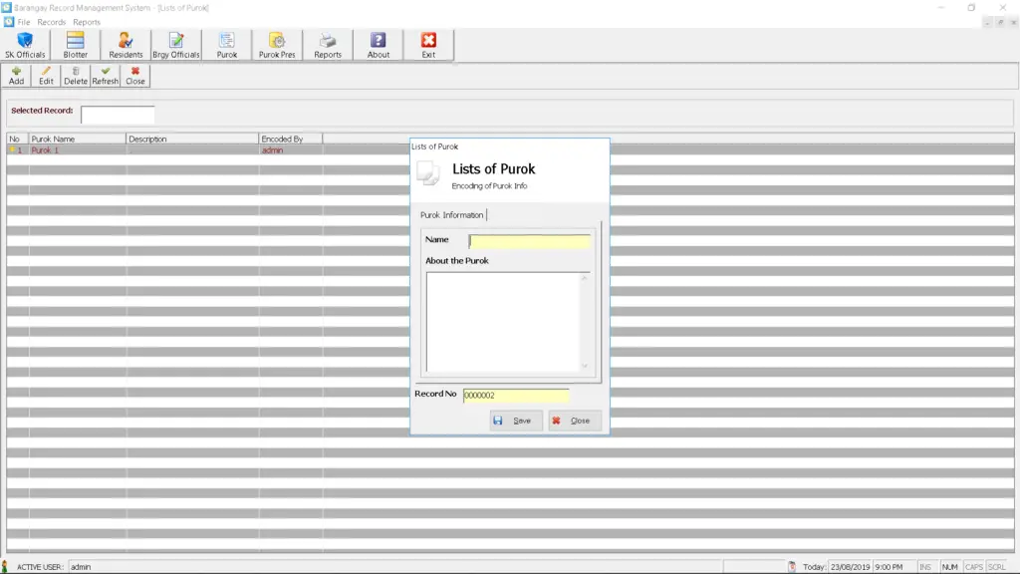The width and height of the screenshot is (1020, 574).
Task: Open the Blotter records module
Action: (x=75, y=44)
